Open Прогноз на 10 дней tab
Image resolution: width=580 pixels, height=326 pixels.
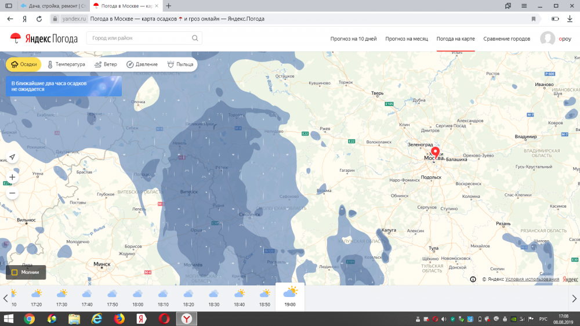click(353, 39)
